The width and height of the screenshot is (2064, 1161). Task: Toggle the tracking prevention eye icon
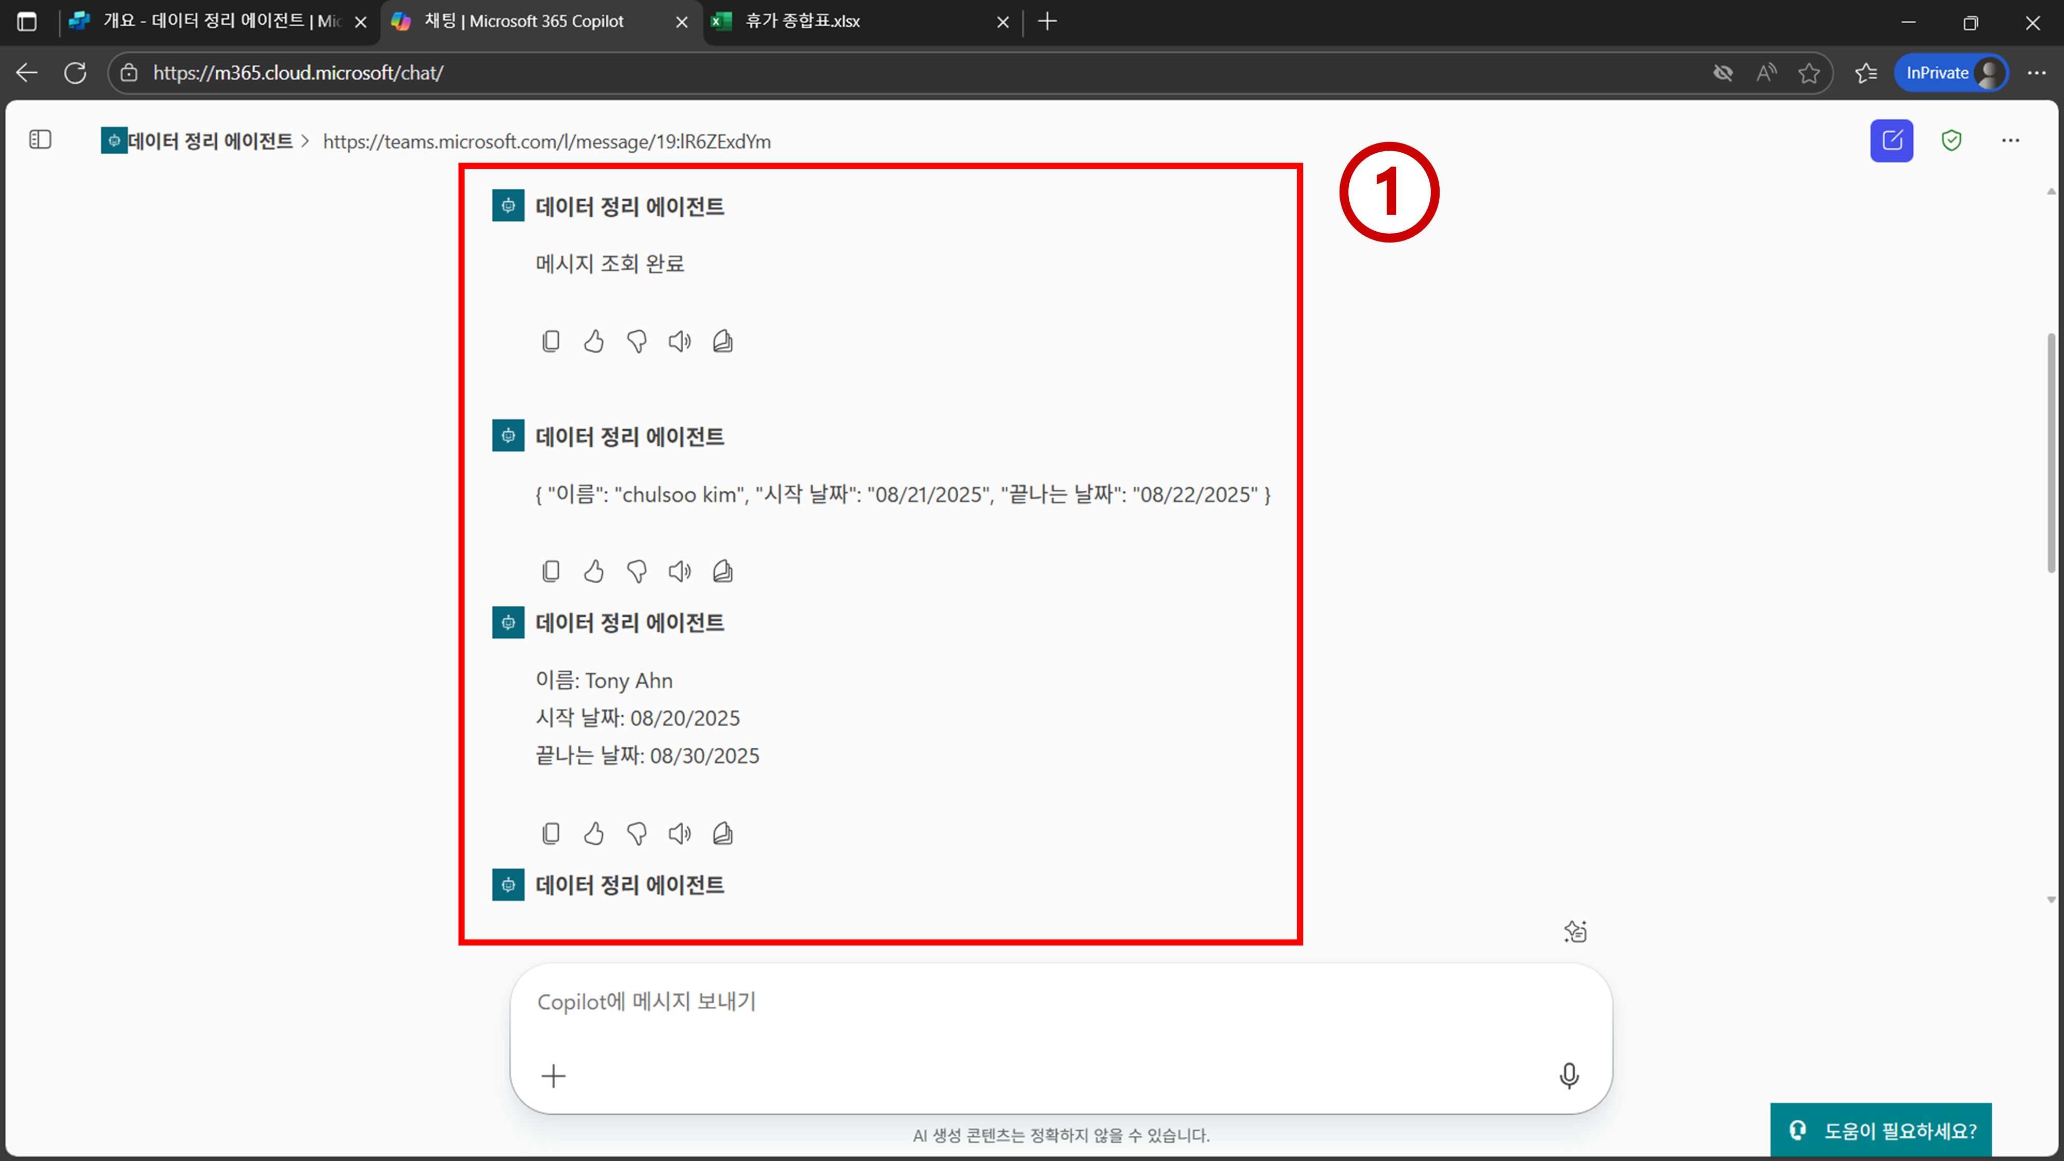click(x=1723, y=73)
